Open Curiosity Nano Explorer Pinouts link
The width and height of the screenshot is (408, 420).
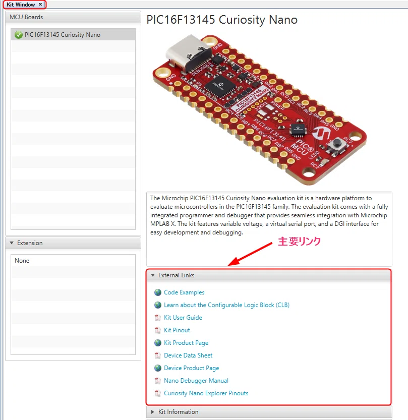(x=206, y=393)
